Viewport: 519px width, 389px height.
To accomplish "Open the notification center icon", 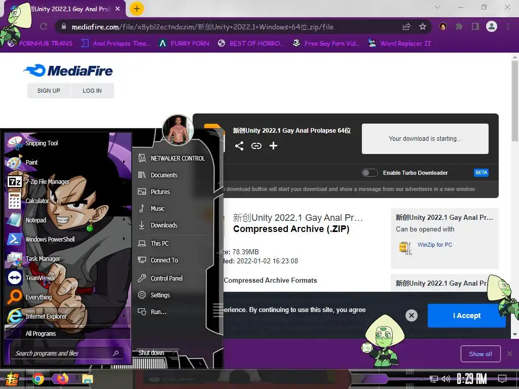I will [x=502, y=378].
